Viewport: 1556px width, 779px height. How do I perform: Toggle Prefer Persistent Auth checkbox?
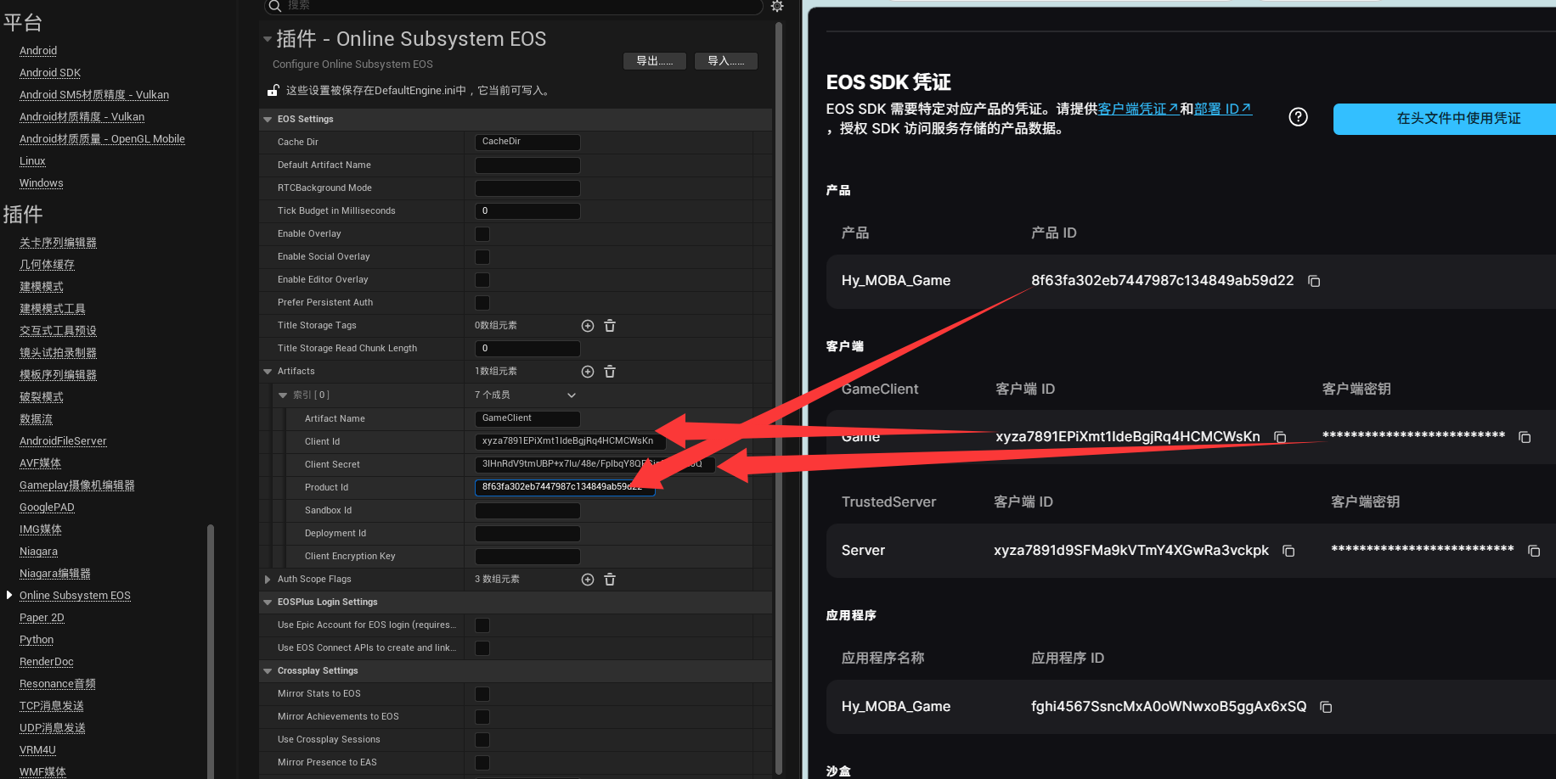click(x=482, y=303)
